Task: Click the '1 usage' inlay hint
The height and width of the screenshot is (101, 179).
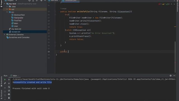Action: pos(63,9)
